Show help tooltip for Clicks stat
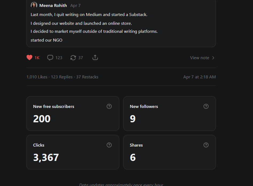Viewport: 253px width, 186px height. point(109,145)
